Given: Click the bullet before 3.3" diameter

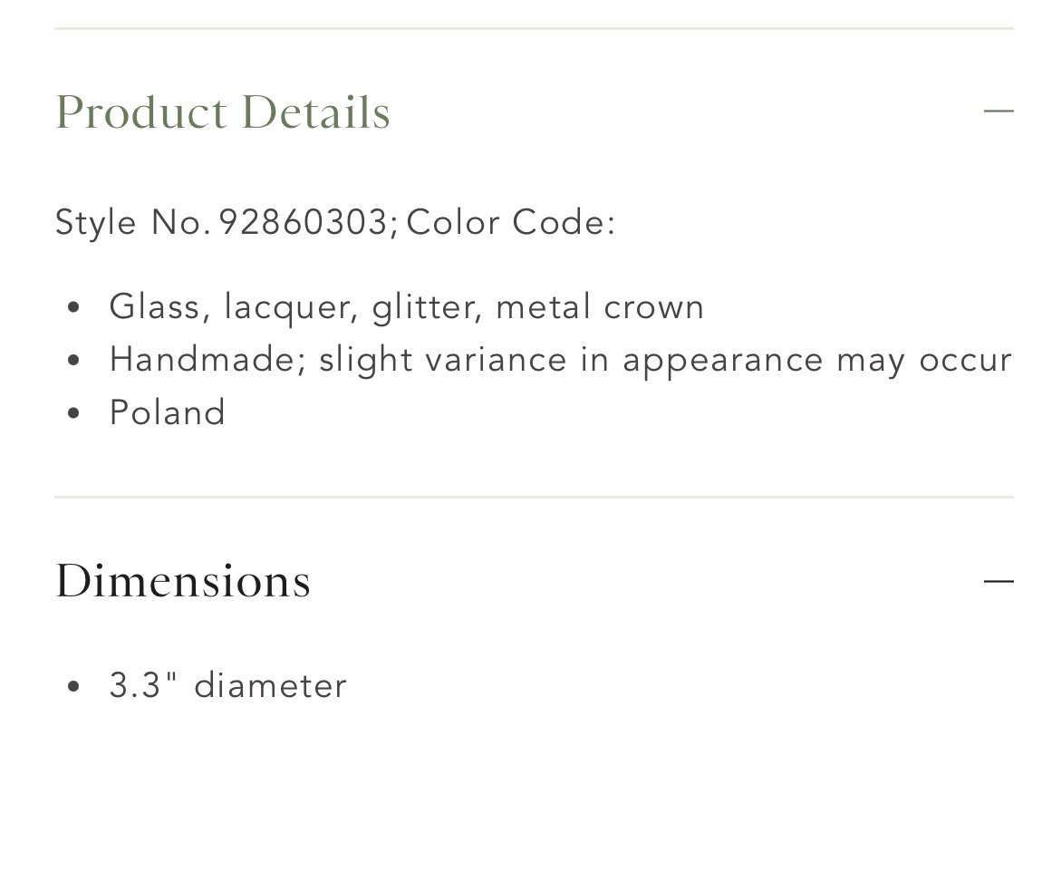Looking at the screenshot, I should click(x=73, y=686).
